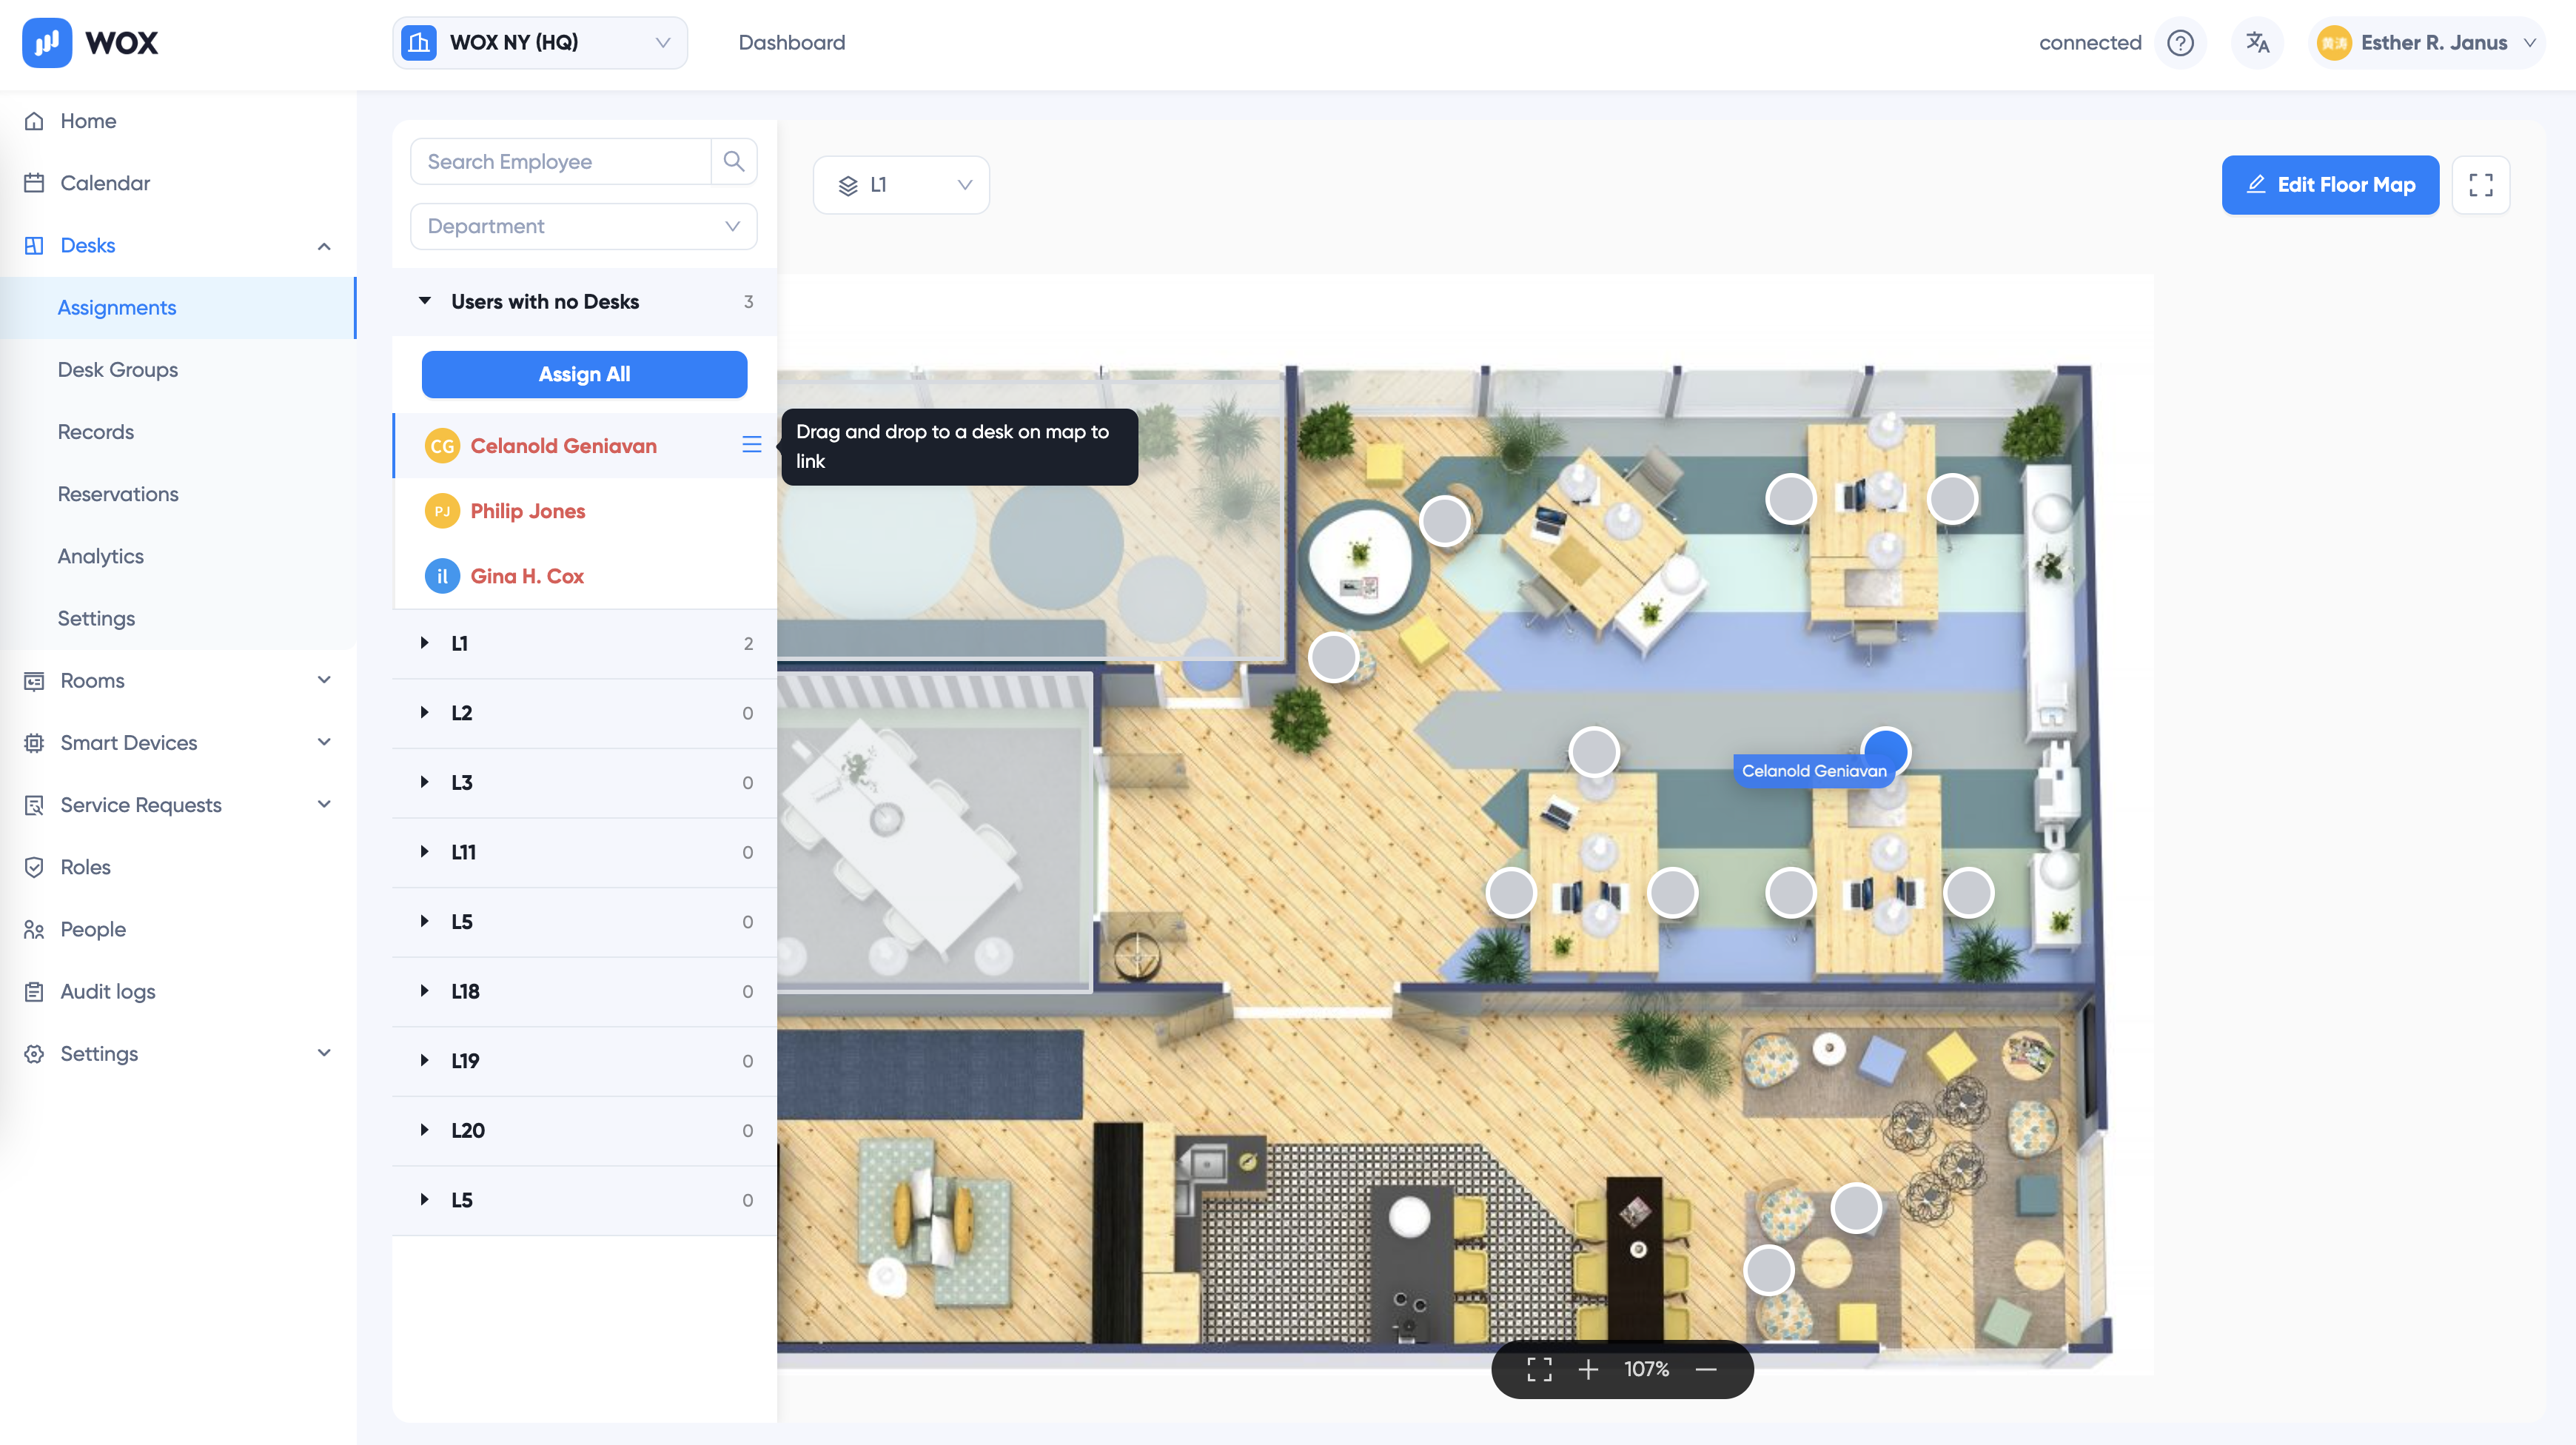
Task: Click Gina H. Cox's blue avatar
Action: click(442, 576)
